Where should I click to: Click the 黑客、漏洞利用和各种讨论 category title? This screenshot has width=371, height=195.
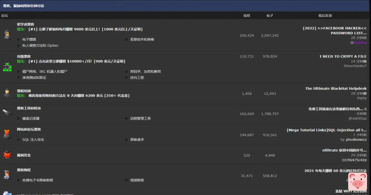tap(24, 6)
